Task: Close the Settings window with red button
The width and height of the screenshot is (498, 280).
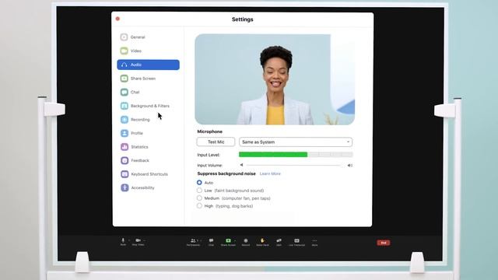Action: coord(117,19)
